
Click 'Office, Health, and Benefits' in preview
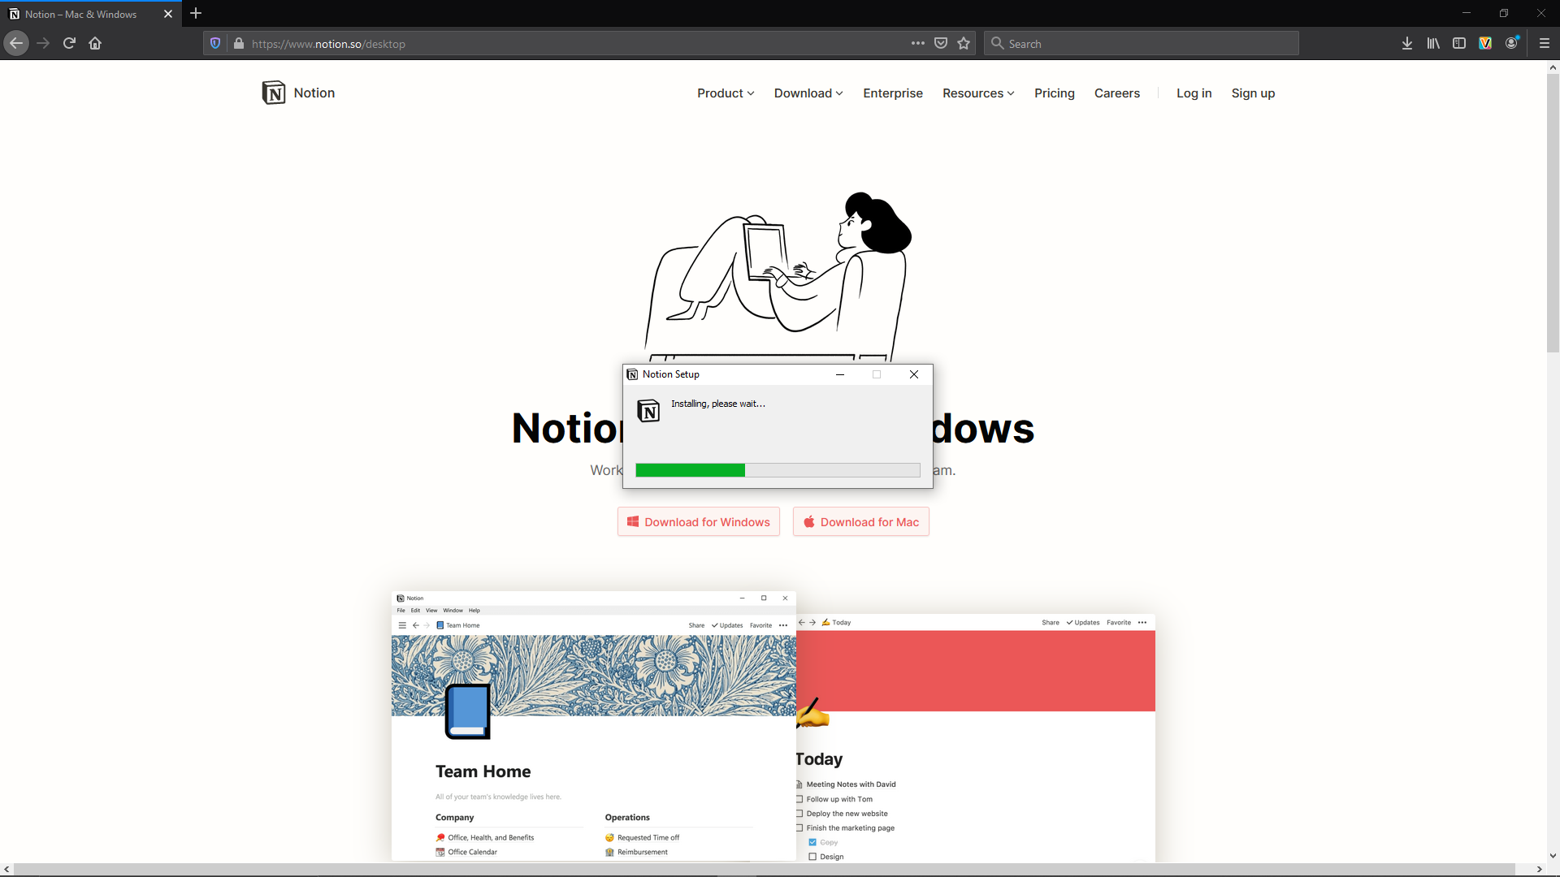(x=491, y=837)
